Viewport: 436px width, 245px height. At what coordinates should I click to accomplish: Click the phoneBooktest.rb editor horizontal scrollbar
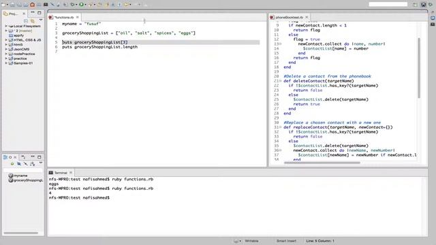pyautogui.click(x=322, y=163)
